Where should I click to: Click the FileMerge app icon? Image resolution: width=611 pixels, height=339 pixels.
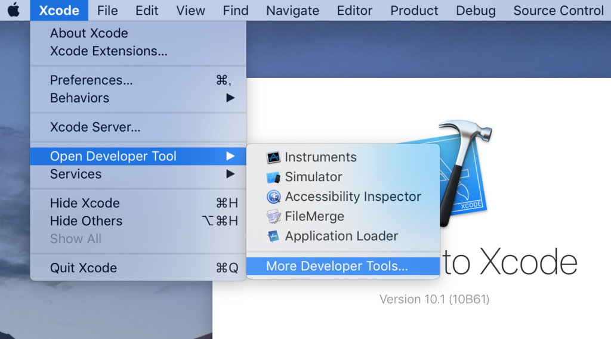[273, 216]
